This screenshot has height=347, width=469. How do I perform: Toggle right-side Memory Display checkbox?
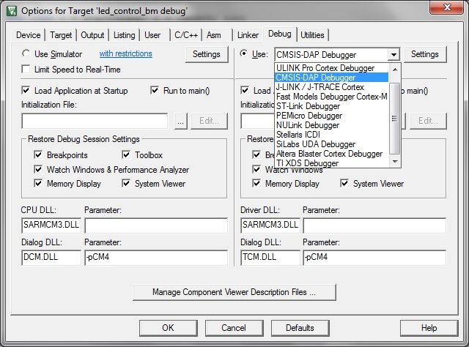pos(256,183)
